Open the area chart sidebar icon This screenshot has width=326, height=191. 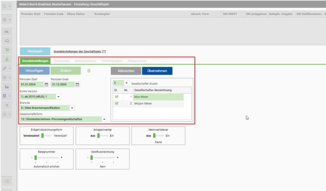pyautogui.click(x=7, y=32)
